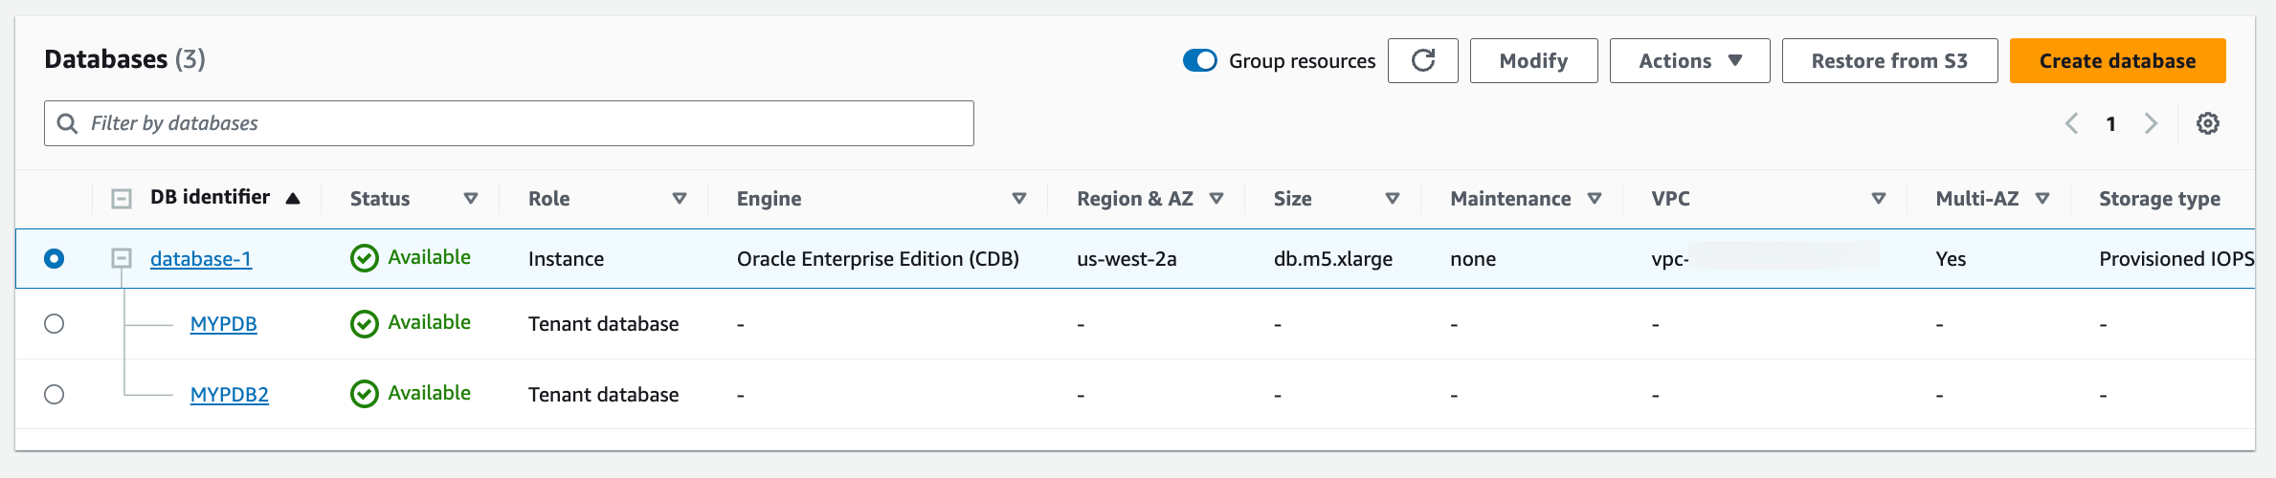
Task: Click the Create database button
Action: (2117, 61)
